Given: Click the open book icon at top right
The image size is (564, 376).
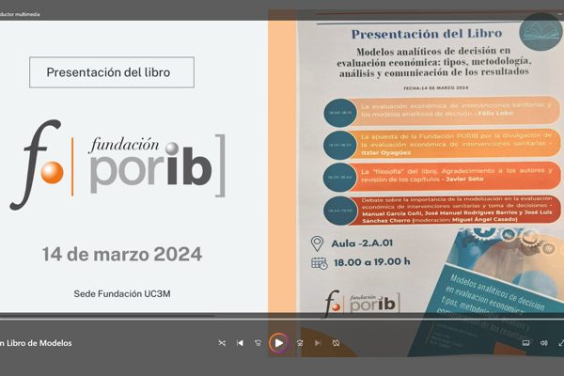Looking at the screenshot, I should pos(540,35).
